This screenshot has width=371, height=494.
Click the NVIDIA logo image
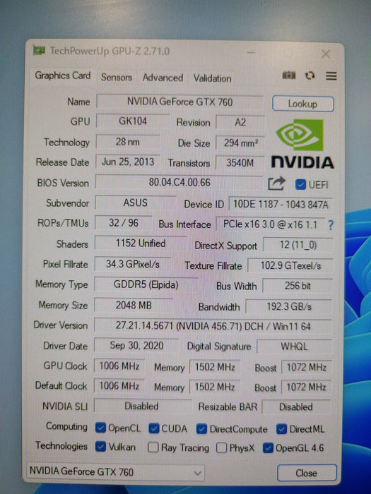pos(302,144)
